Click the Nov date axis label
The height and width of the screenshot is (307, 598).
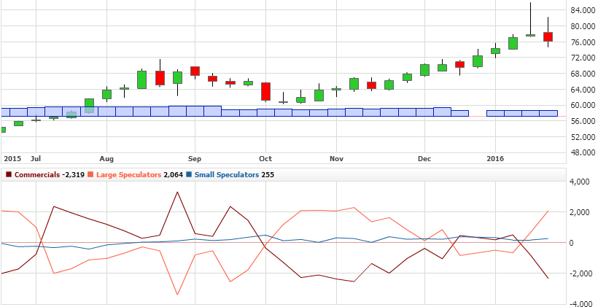tap(336, 159)
